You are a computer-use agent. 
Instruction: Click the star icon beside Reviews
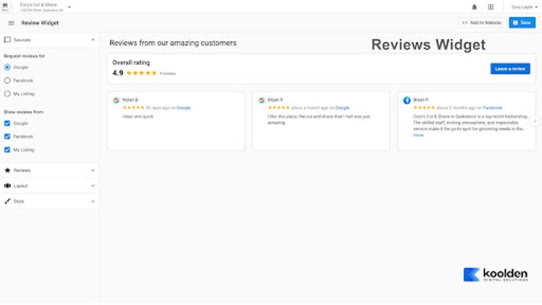[7, 170]
